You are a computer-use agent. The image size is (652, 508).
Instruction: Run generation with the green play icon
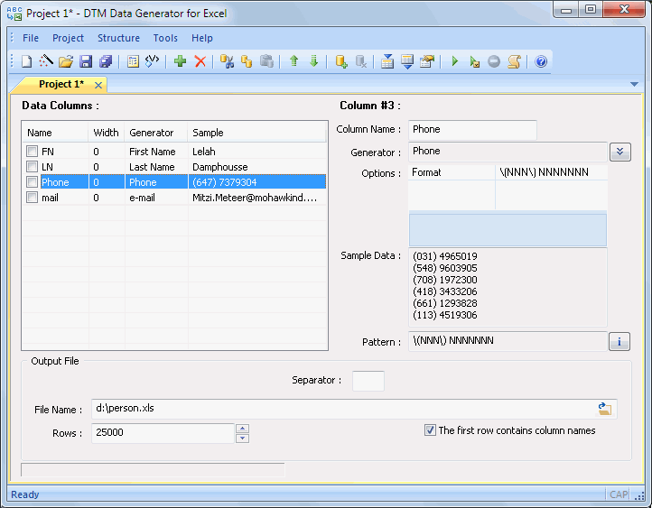click(454, 61)
